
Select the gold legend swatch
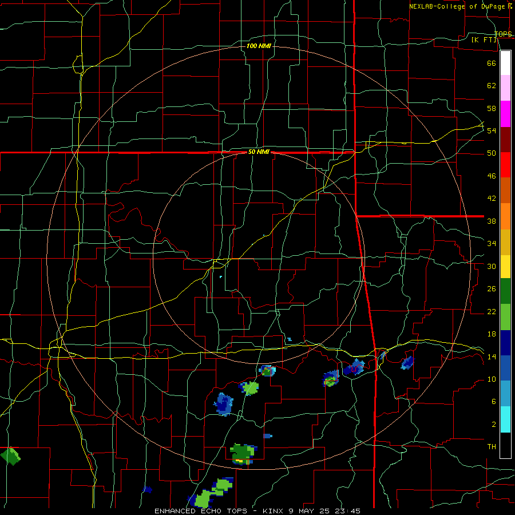click(x=505, y=242)
